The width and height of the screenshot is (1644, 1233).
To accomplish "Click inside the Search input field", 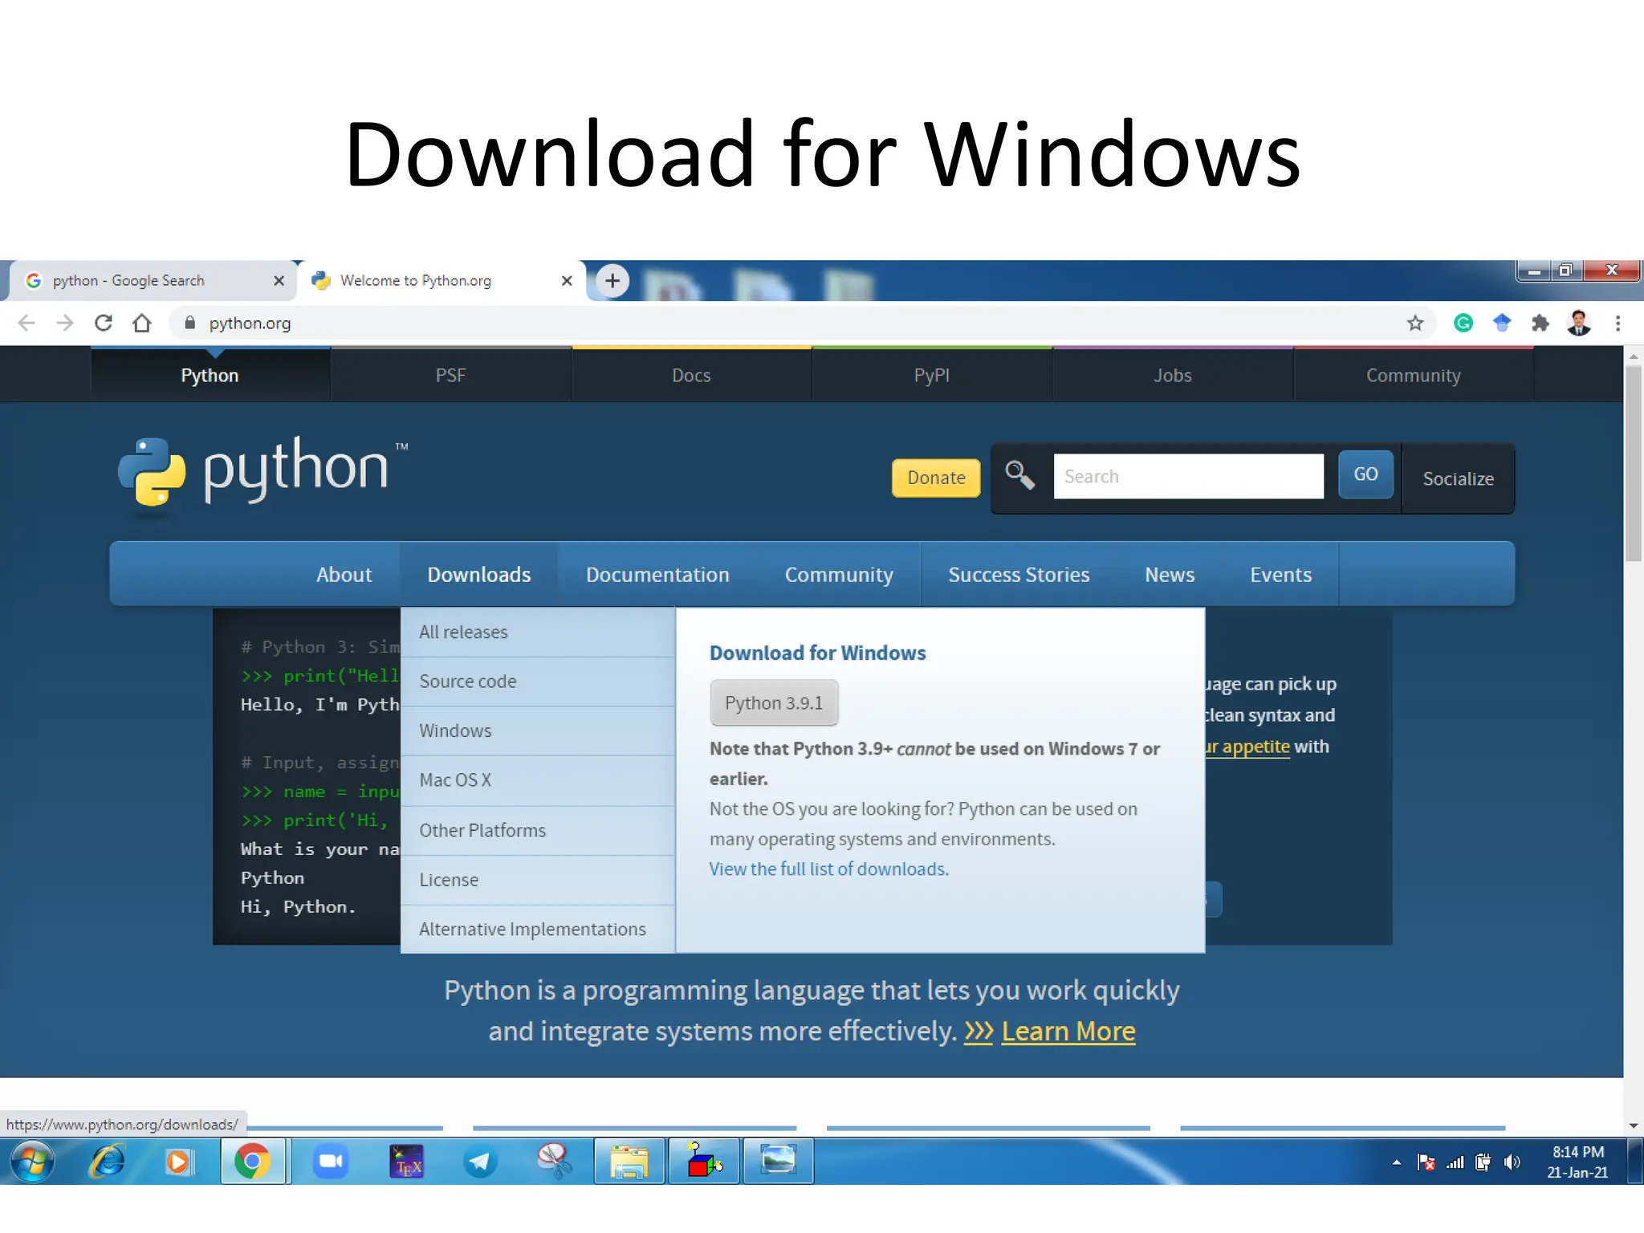I will [1188, 476].
